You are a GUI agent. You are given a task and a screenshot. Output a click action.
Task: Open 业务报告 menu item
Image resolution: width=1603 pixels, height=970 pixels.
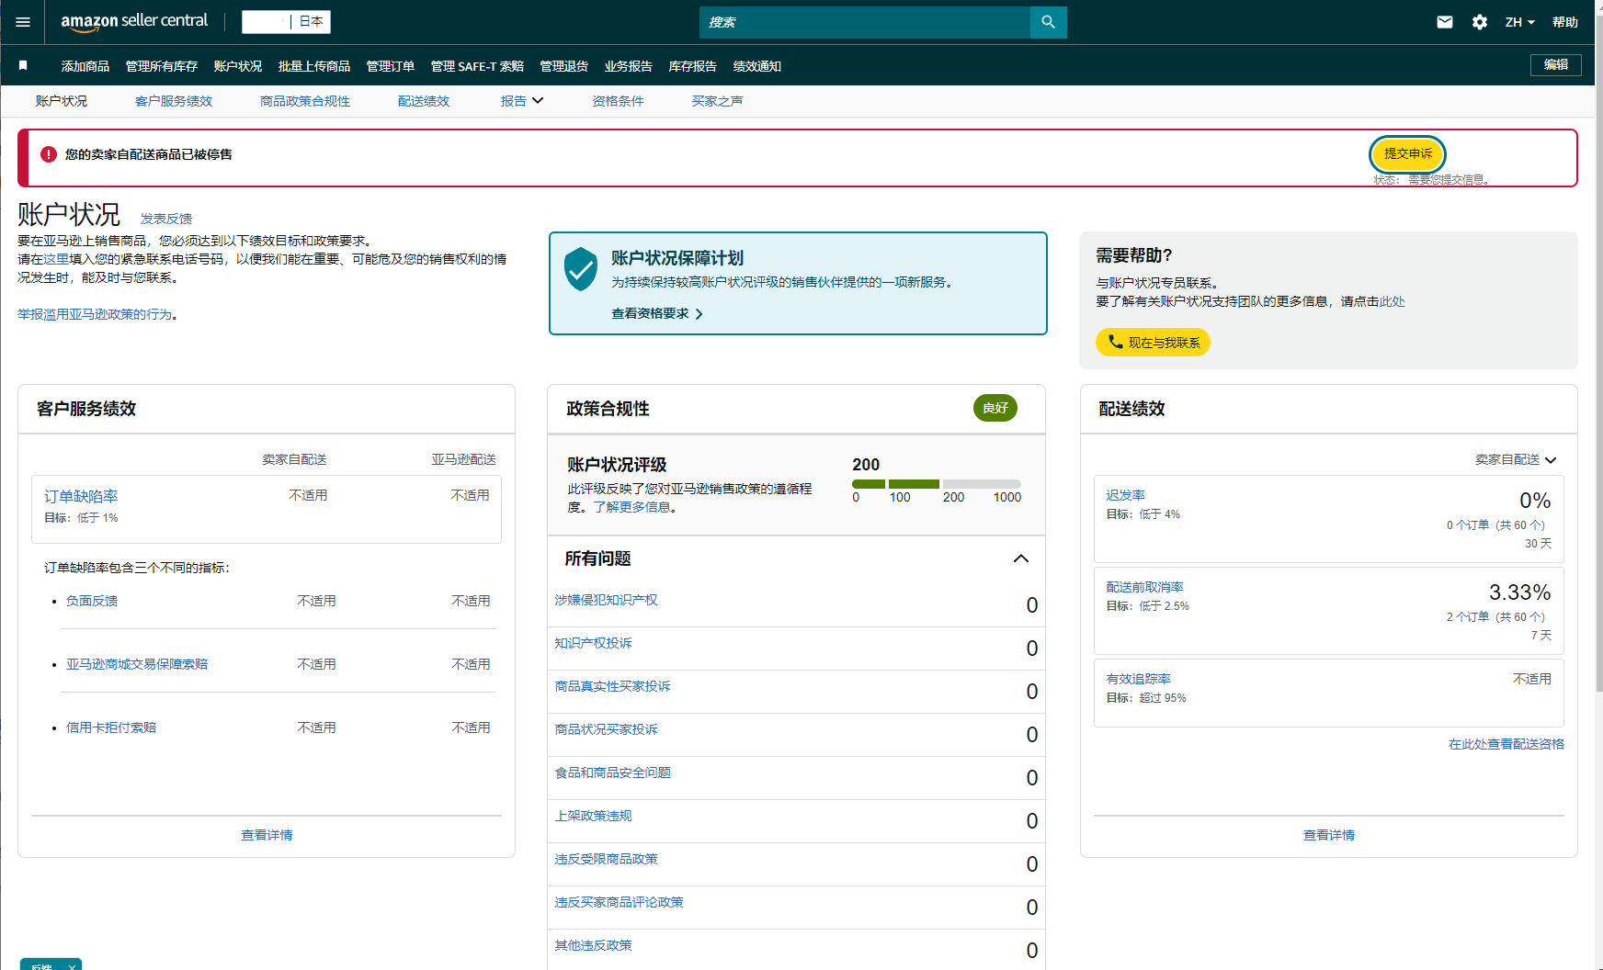click(629, 66)
